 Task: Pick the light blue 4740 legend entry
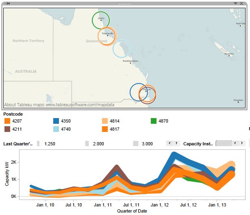(x=56, y=129)
